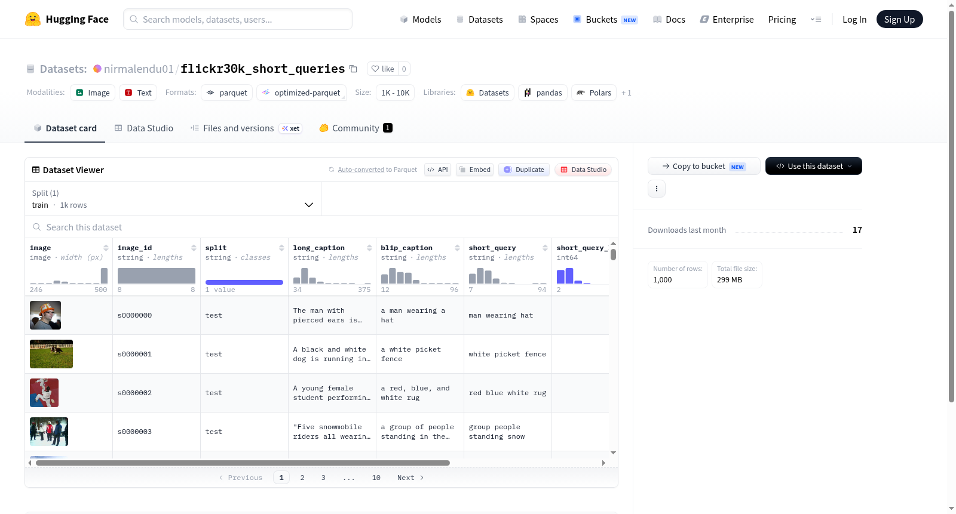Click the page's main vertical scrollbar
This screenshot has height=514, width=956.
click(x=951, y=206)
